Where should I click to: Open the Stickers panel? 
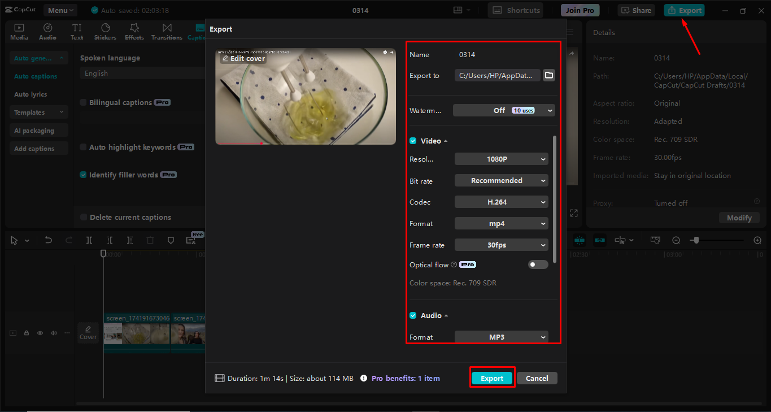[105, 31]
